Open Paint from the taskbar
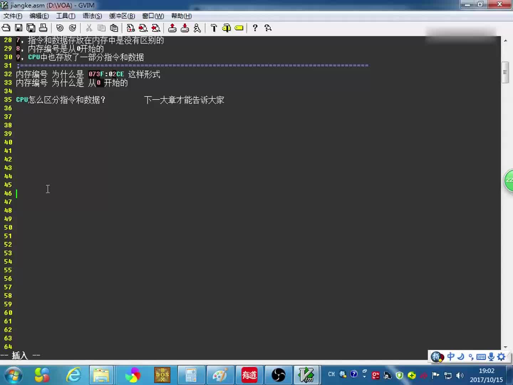Image resolution: width=513 pixels, height=385 pixels. (220, 375)
